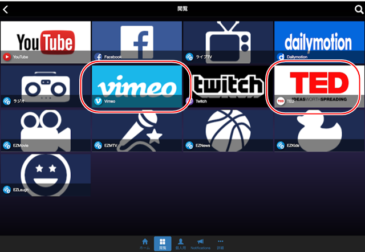The image size is (365, 252).
Task: Open the ライブTV channel tile
Action: point(228,42)
